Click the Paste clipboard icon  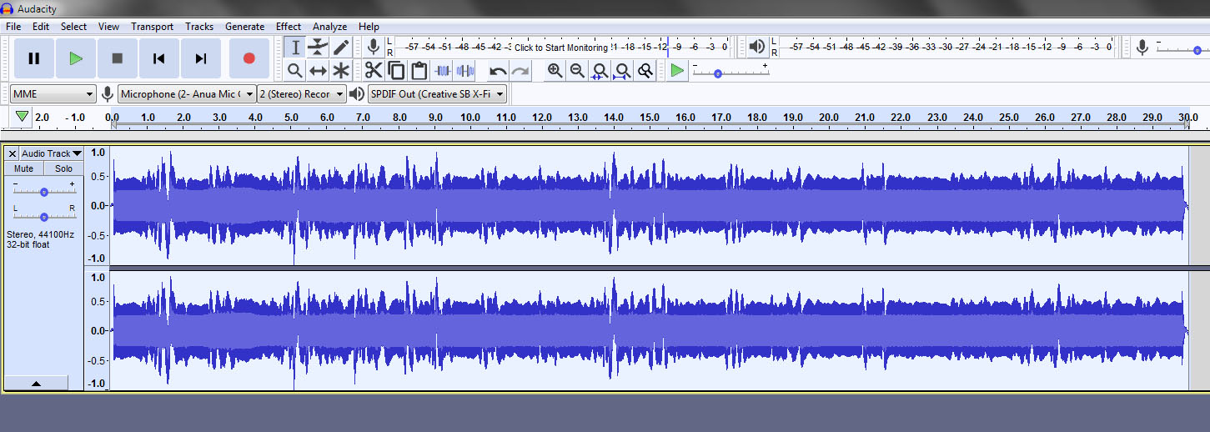pos(419,71)
